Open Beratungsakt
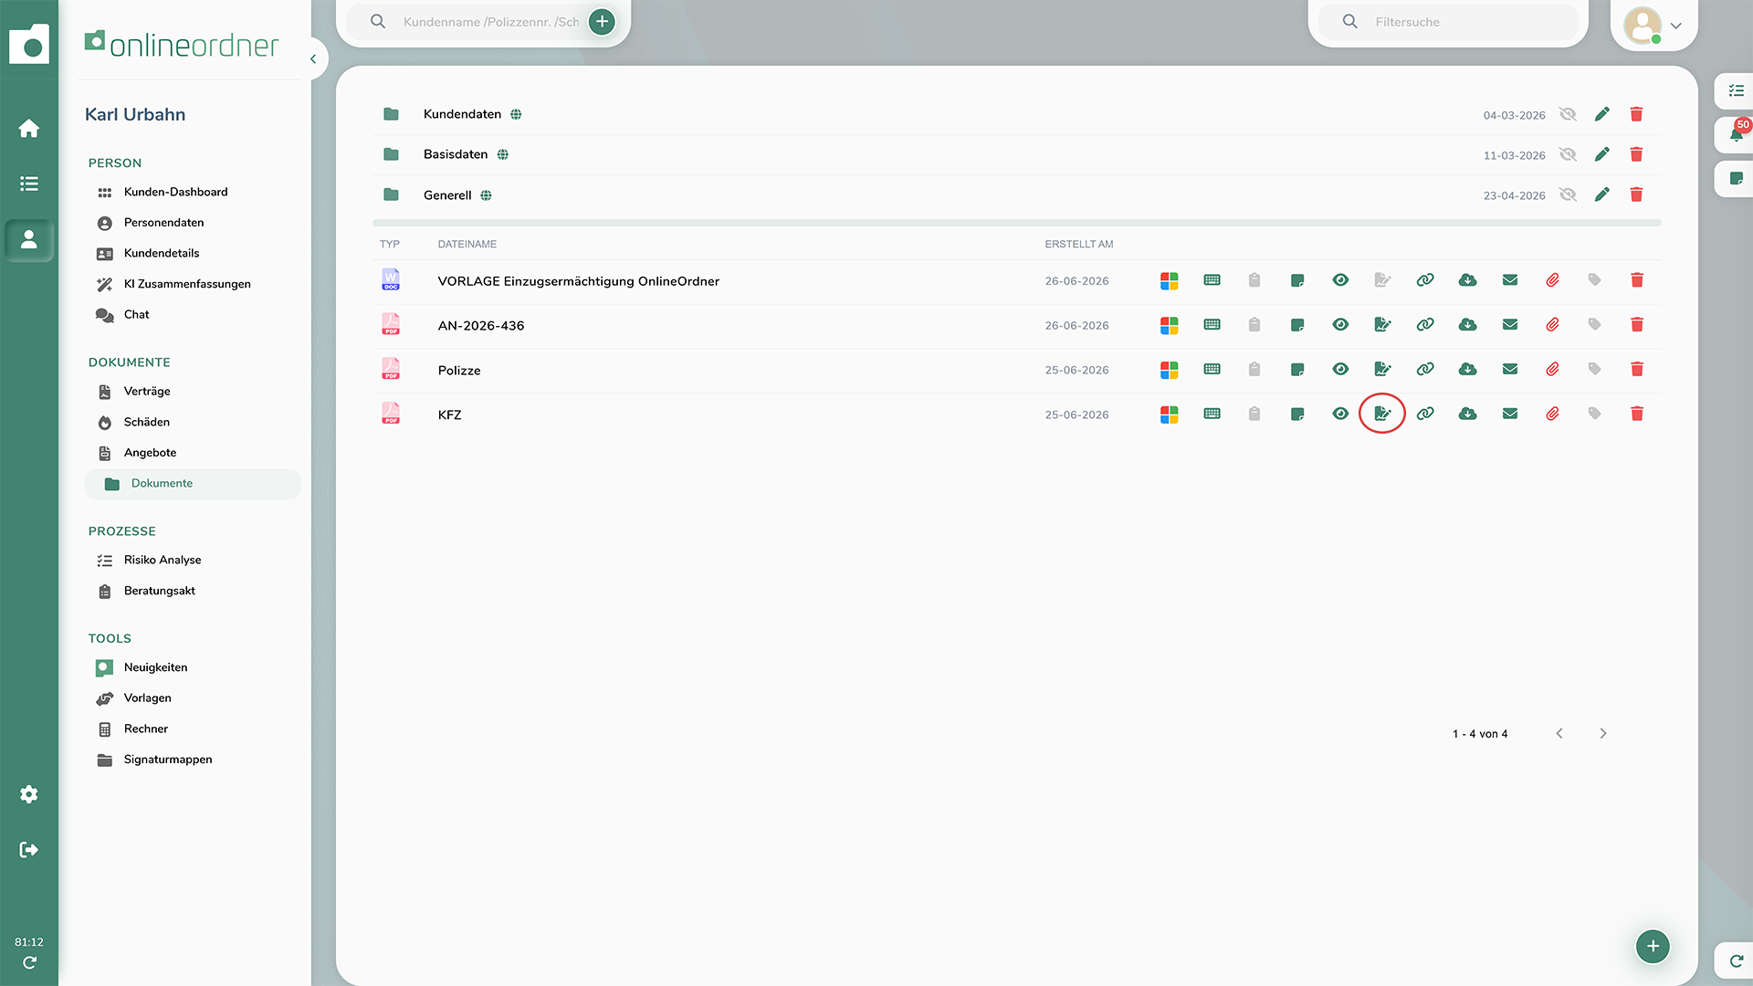Viewport: 1753px width, 986px height. pos(160,592)
